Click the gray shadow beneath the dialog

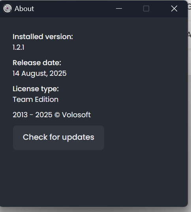tap(95, 209)
